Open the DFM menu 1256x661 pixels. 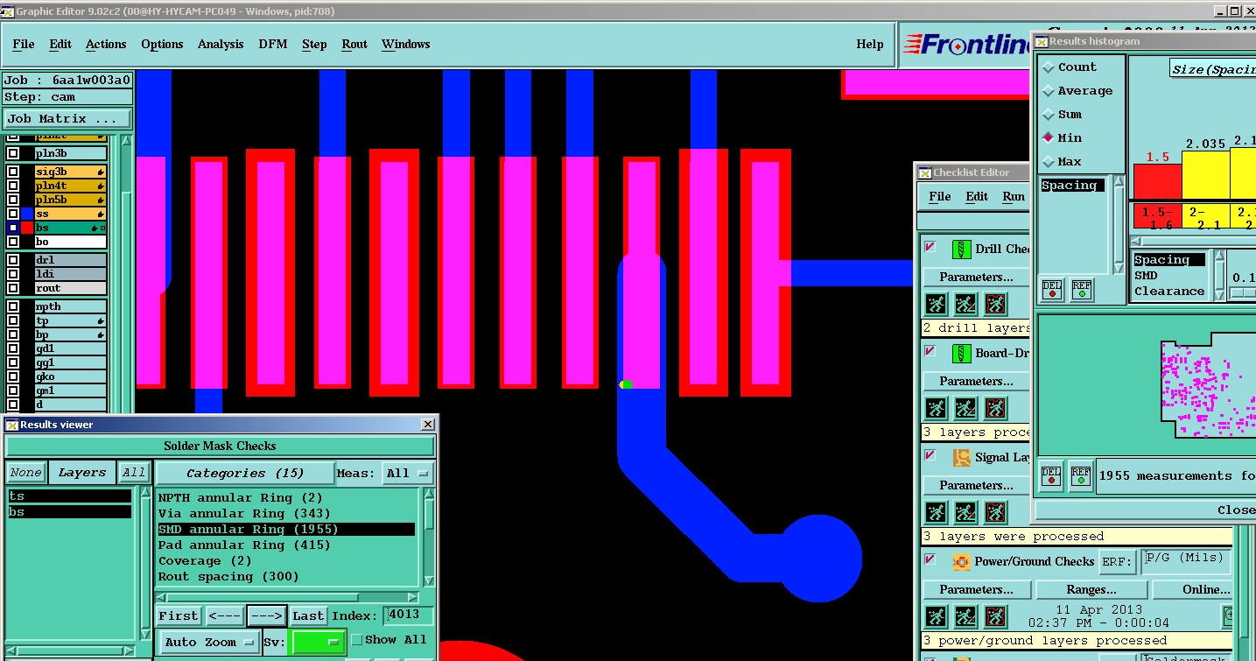273,45
